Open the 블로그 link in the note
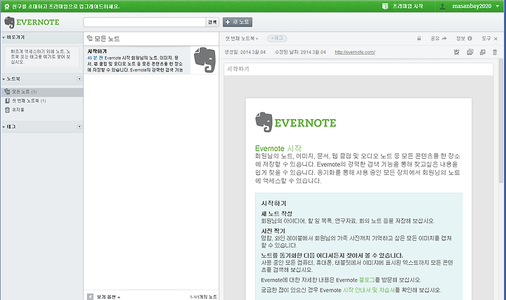This screenshot has width=506, height=300. (367, 280)
